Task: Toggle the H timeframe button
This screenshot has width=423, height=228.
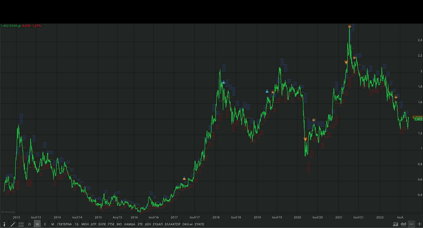Action: coord(37,224)
